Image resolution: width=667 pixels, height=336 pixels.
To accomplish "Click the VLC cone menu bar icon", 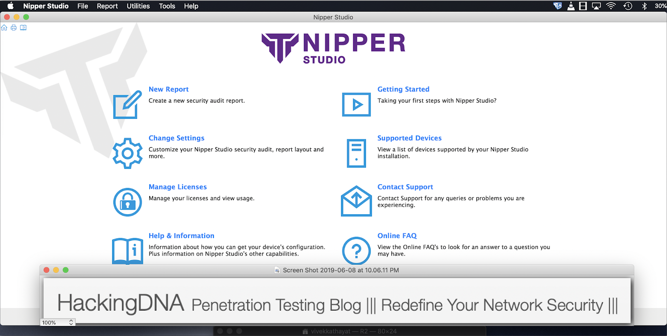I will (571, 6).
